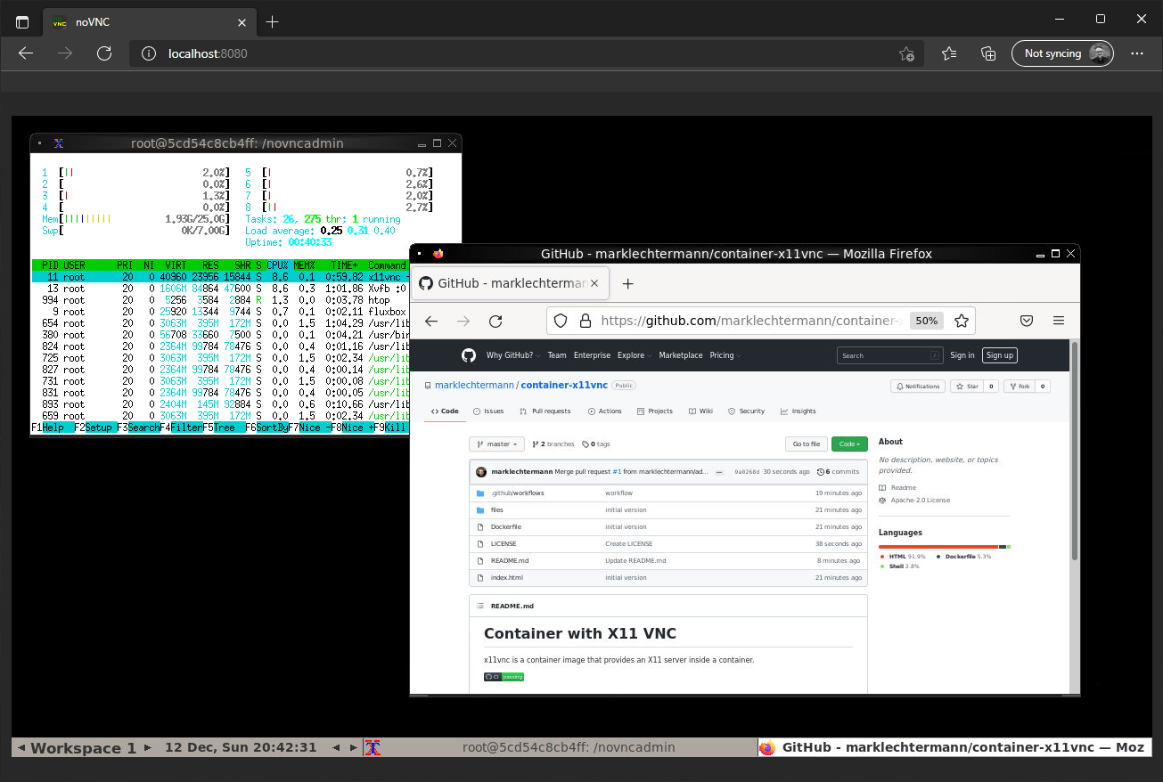Click the Dockerfile file icon
The height and width of the screenshot is (782, 1163).
(480, 527)
